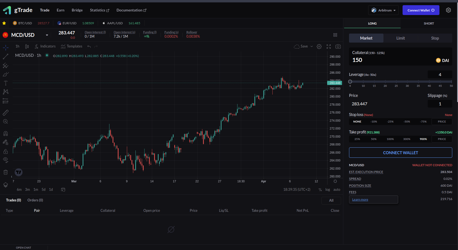The width and height of the screenshot is (458, 250).
Task: Select the crosshair cursor tool
Action: pyautogui.click(x=5, y=48)
